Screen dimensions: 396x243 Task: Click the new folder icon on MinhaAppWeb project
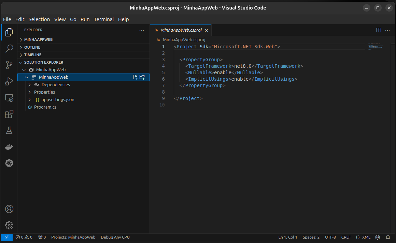142,77
